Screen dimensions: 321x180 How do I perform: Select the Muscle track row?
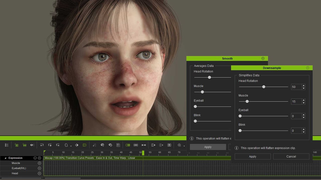point(21,163)
